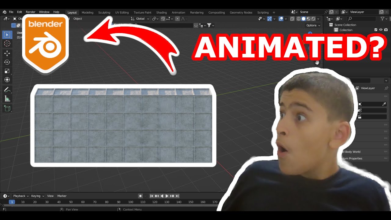This screenshot has width=391, height=220.
Task: Switch to material preview shading
Action: point(308,19)
